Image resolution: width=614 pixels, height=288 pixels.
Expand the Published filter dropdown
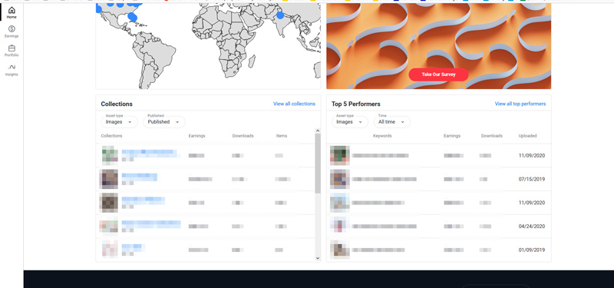[164, 122]
